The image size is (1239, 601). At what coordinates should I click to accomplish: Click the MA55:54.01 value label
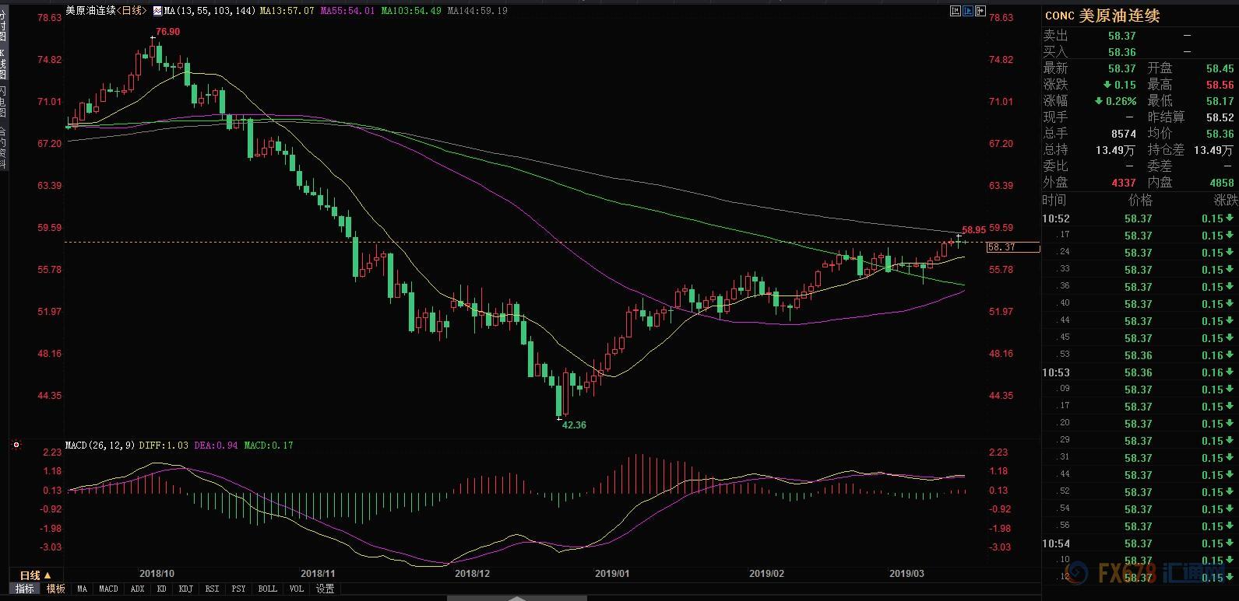coord(347,11)
